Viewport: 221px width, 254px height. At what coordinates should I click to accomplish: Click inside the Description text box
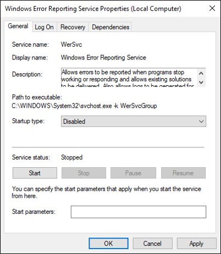coord(129,78)
